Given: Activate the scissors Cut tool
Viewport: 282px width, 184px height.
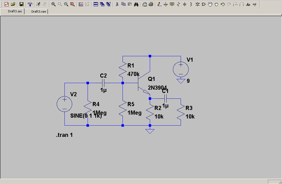Looking at the screenshot, I should coord(117,4).
